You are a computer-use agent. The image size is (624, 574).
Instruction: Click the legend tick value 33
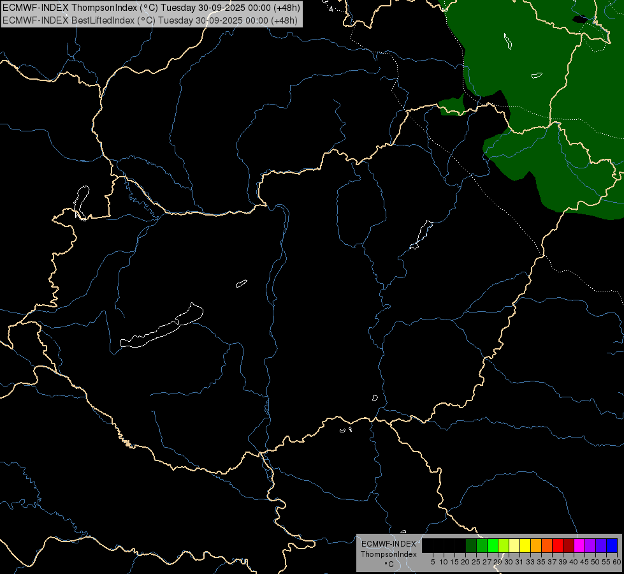[530, 562]
